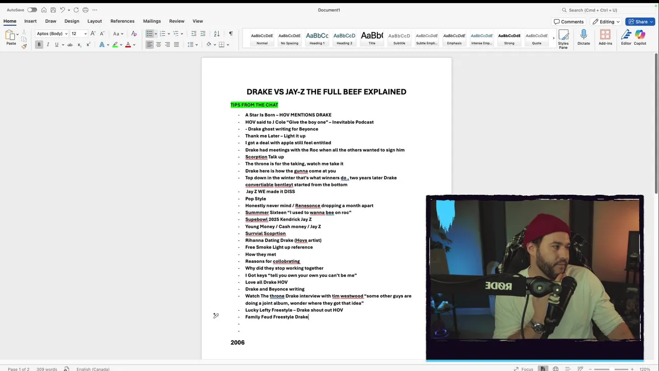Open the quick access more options ellipsis
The image size is (659, 371).
(x=95, y=10)
